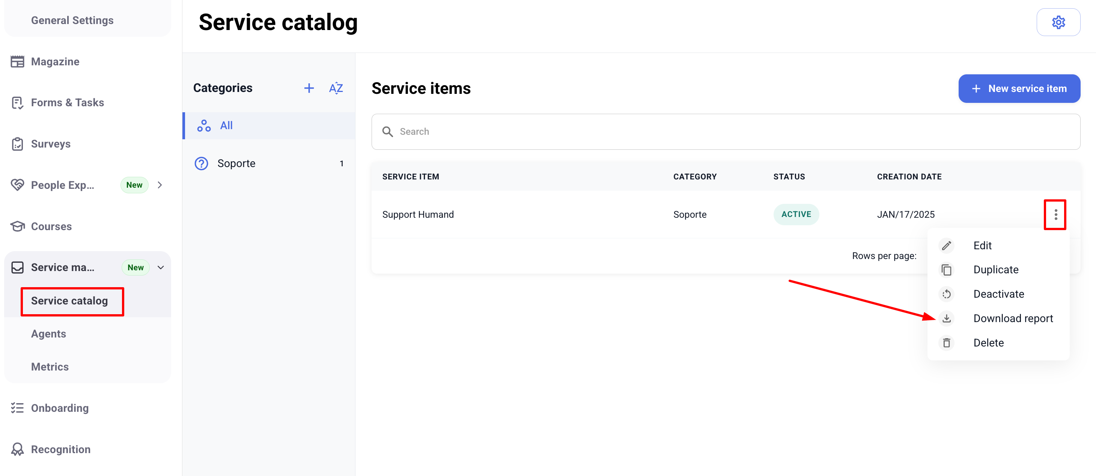Viewport: 1096px width, 476px height.
Task: Click the Duplicate copy icon
Action: (x=946, y=270)
